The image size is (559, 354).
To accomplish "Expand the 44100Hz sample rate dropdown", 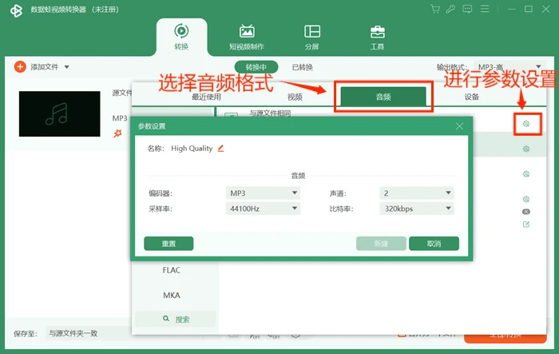I will (x=263, y=209).
